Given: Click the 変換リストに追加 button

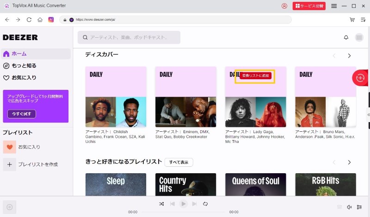Looking at the screenshot, I should (x=255, y=76).
